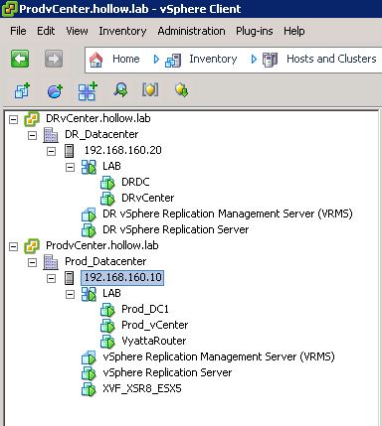Select DR vSphere Replication Server label
This screenshot has width=382, height=426.
coord(176,229)
